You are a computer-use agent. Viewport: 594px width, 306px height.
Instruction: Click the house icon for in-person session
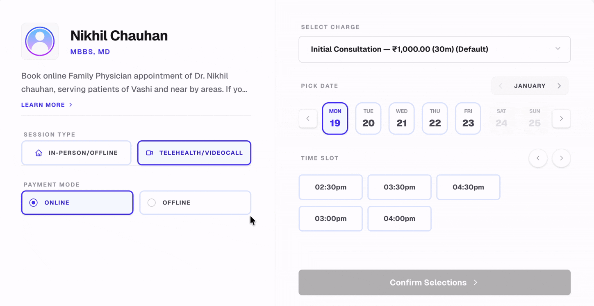coord(39,153)
